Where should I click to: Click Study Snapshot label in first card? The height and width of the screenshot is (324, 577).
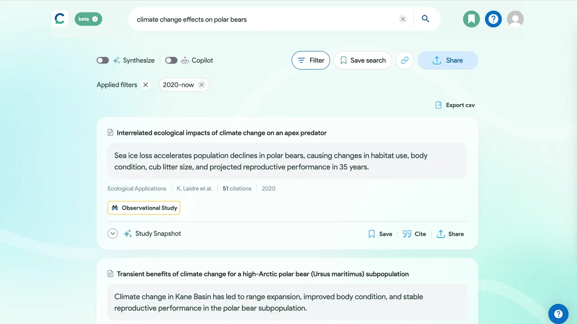(x=158, y=234)
